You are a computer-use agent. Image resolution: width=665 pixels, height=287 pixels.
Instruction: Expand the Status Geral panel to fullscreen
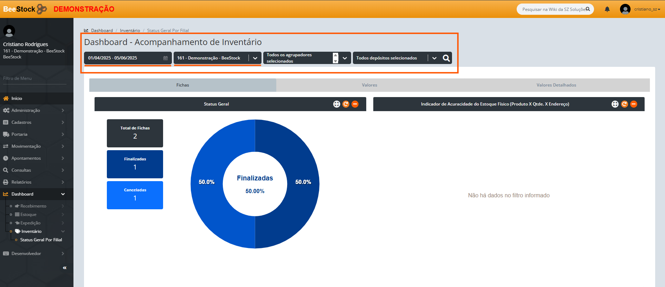tap(336, 104)
